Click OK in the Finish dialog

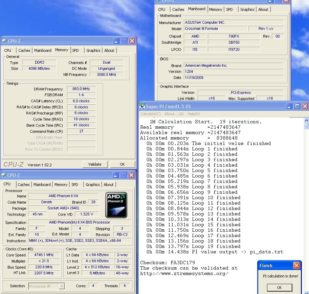pos(279,288)
